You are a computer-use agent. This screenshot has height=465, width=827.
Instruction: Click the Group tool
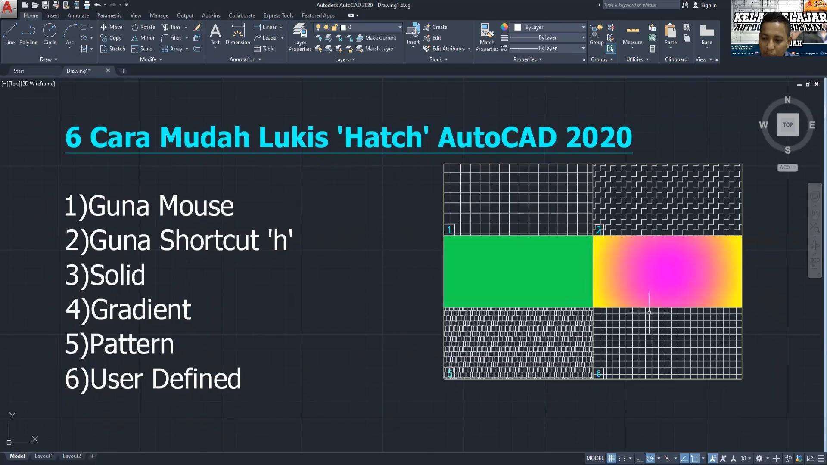point(597,34)
